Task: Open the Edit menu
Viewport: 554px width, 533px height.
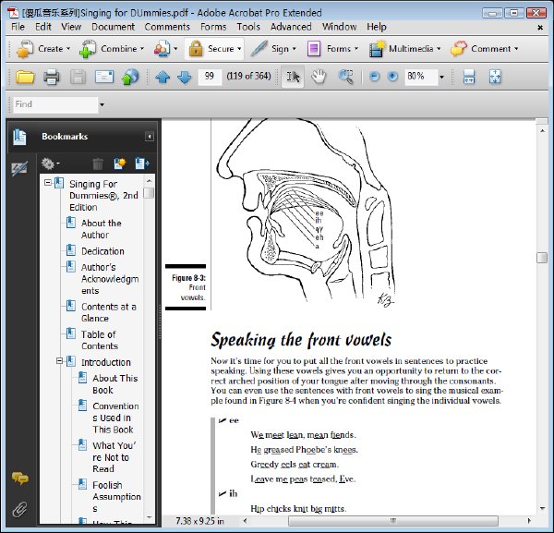Action: 43,27
